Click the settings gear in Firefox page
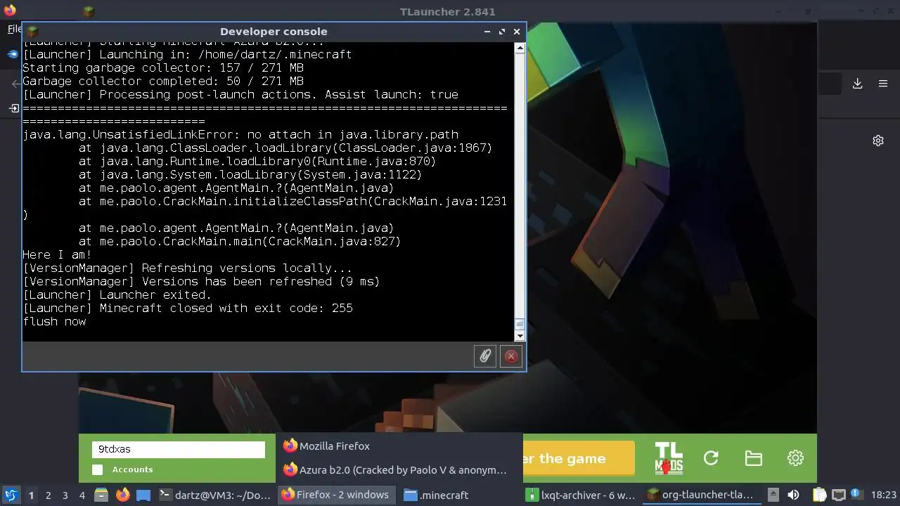 [x=878, y=141]
